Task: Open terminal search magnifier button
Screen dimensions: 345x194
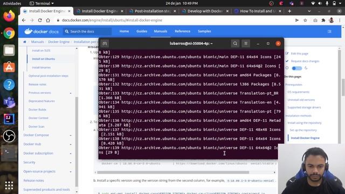Action: point(235,44)
